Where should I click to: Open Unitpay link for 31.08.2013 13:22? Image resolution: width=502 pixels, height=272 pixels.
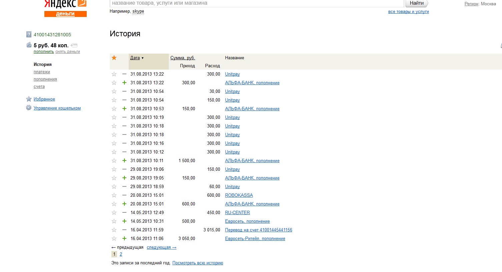[x=232, y=74]
